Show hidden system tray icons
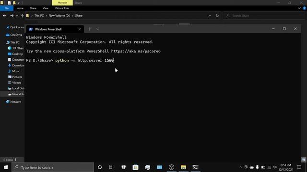 click(x=240, y=167)
